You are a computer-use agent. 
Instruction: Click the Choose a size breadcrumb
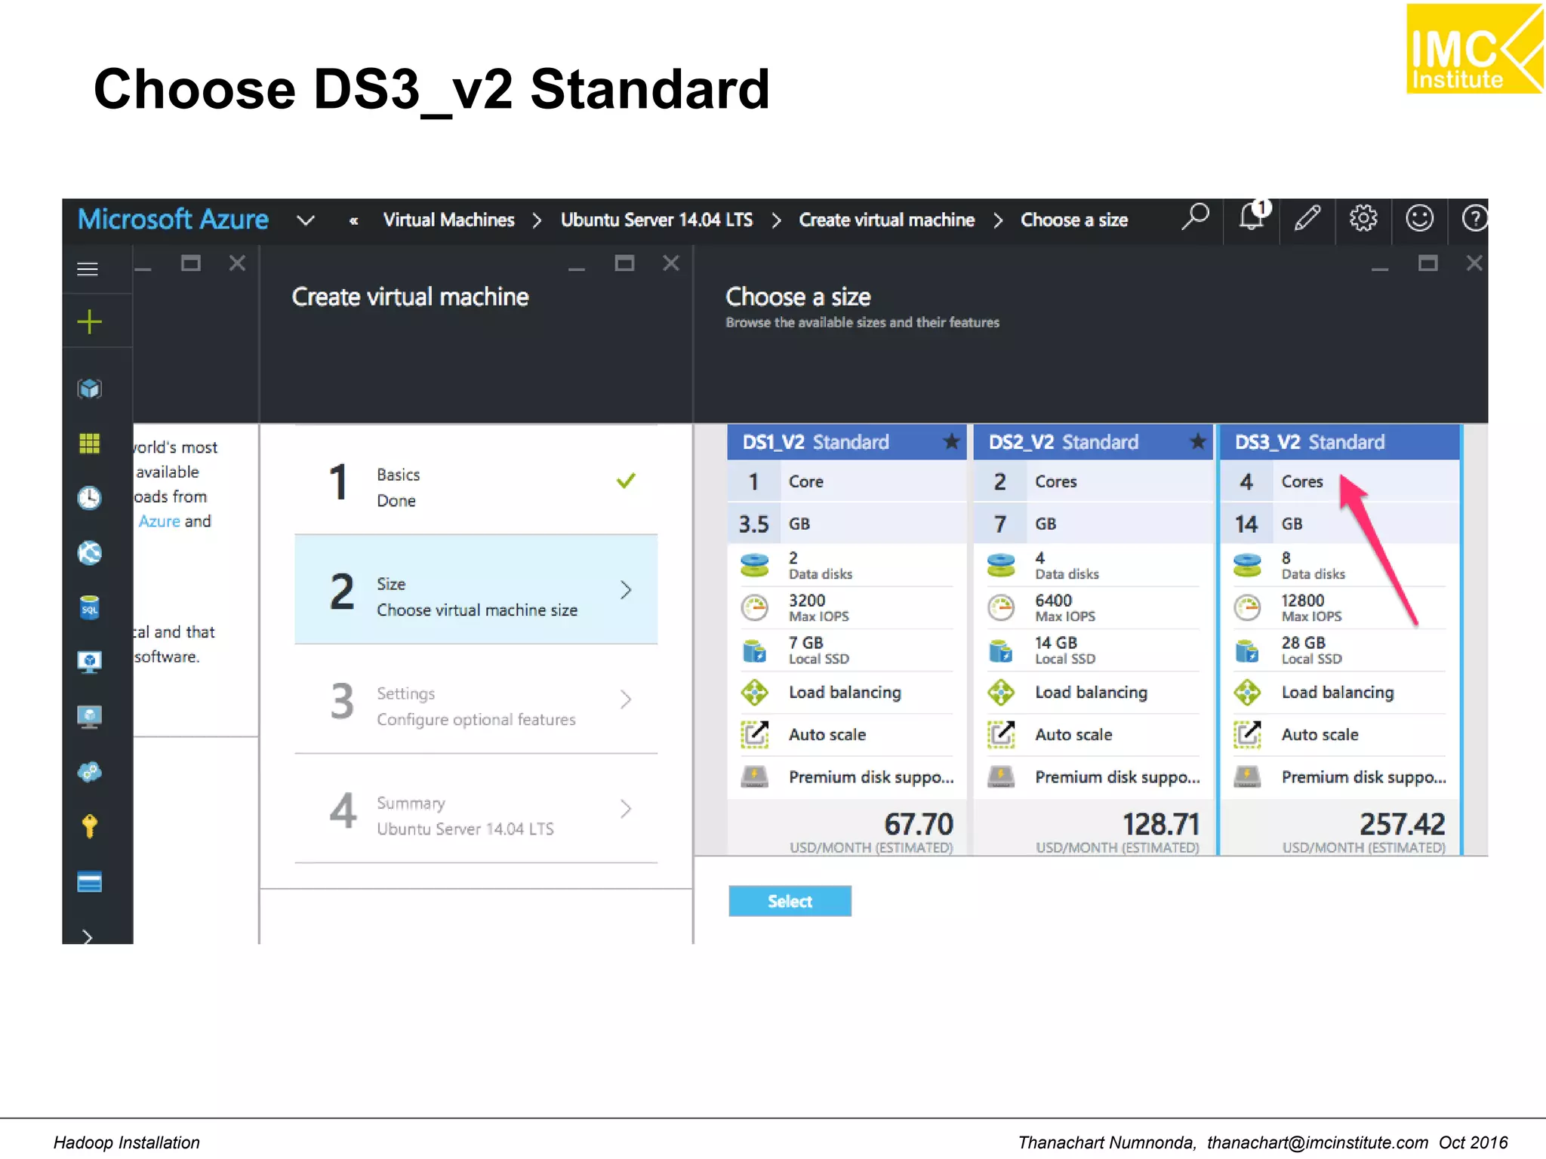[x=1074, y=220]
